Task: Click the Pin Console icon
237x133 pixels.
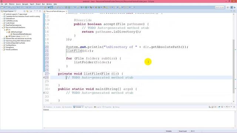Action: (219, 107)
